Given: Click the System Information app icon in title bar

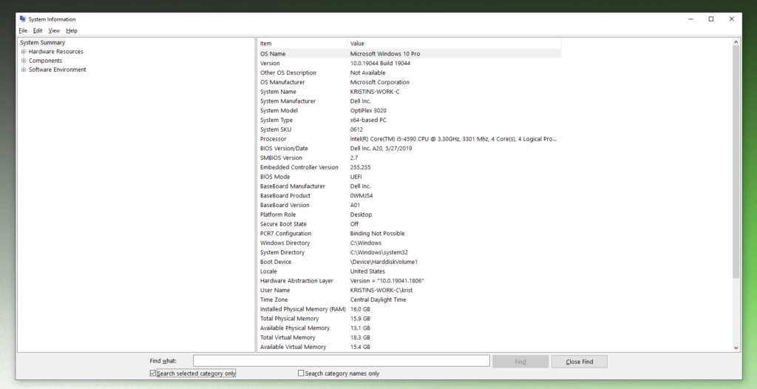Looking at the screenshot, I should click(x=23, y=18).
